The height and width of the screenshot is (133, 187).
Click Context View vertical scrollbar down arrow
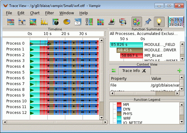click(x=182, y=89)
